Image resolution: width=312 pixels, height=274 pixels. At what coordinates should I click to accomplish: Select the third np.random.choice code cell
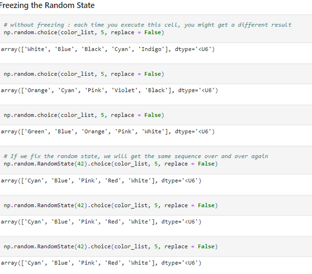[156, 115]
